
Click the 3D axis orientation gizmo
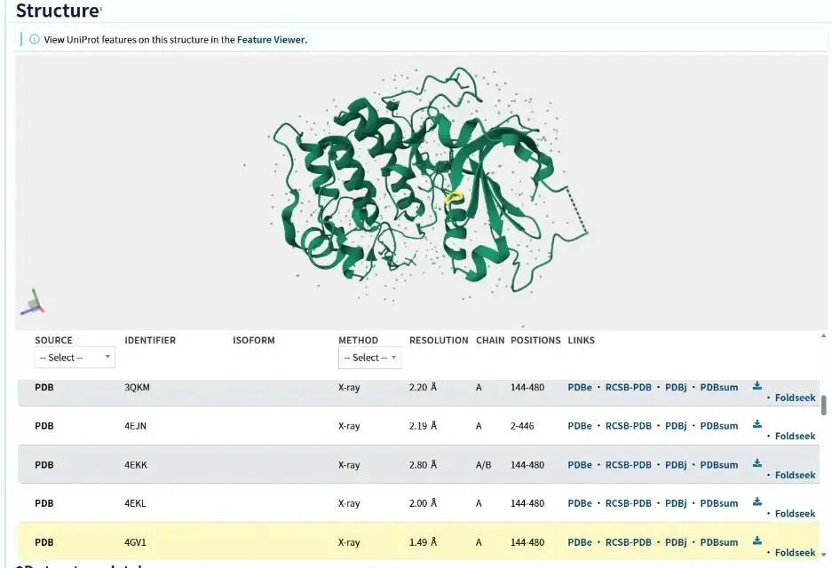tap(33, 303)
